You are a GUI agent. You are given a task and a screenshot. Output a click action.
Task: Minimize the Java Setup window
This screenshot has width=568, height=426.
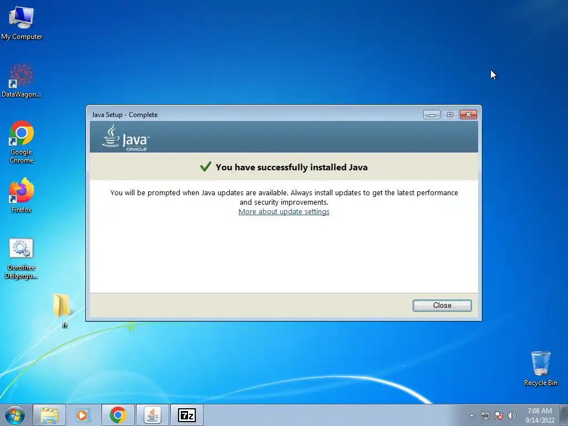coord(432,115)
